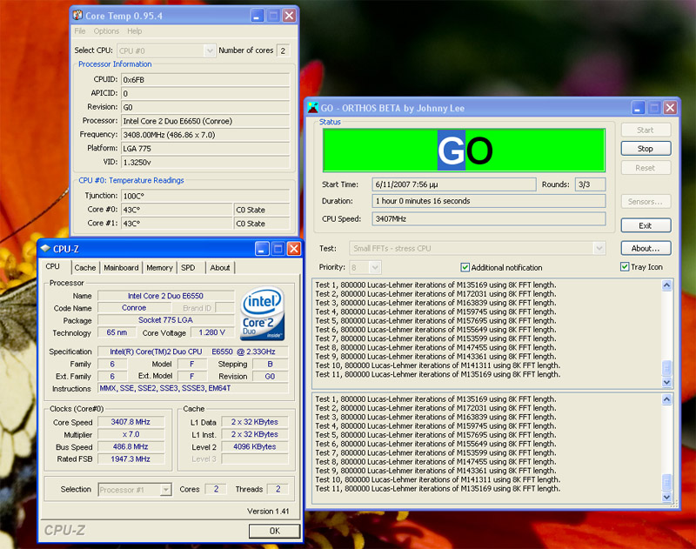Click the Tjunction value 100C°
This screenshot has height=549, width=696.
click(205, 196)
